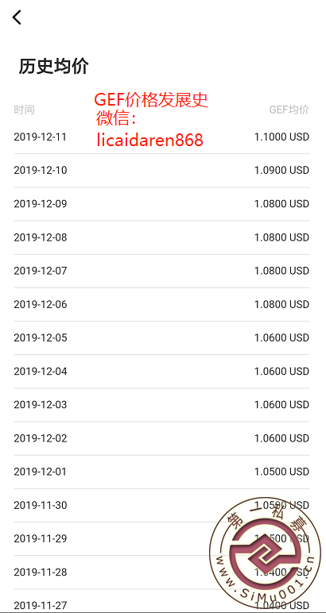Select the 2019-12-11 price row
This screenshot has width=326, height=613.
click(161, 137)
